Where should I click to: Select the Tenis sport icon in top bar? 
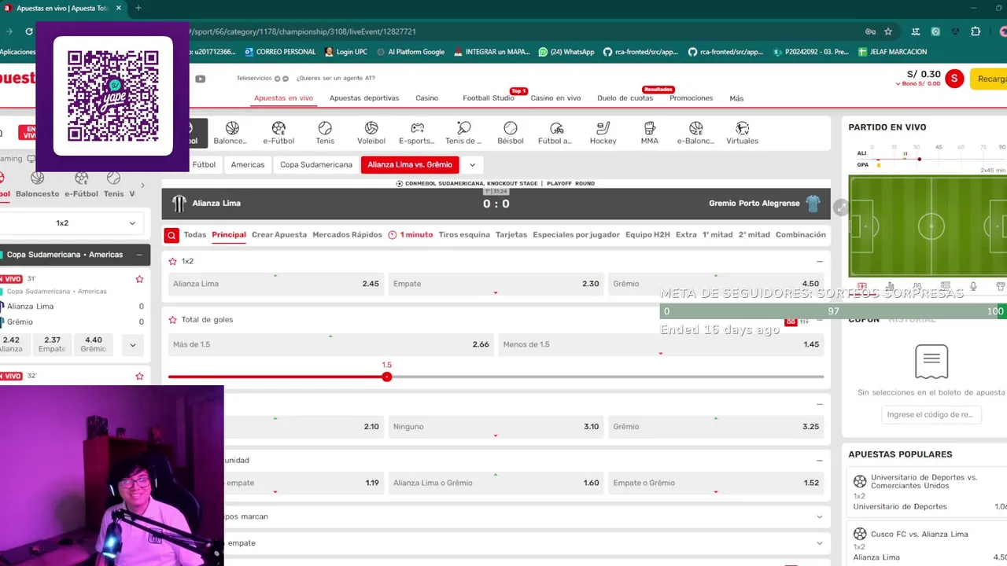[x=325, y=128]
